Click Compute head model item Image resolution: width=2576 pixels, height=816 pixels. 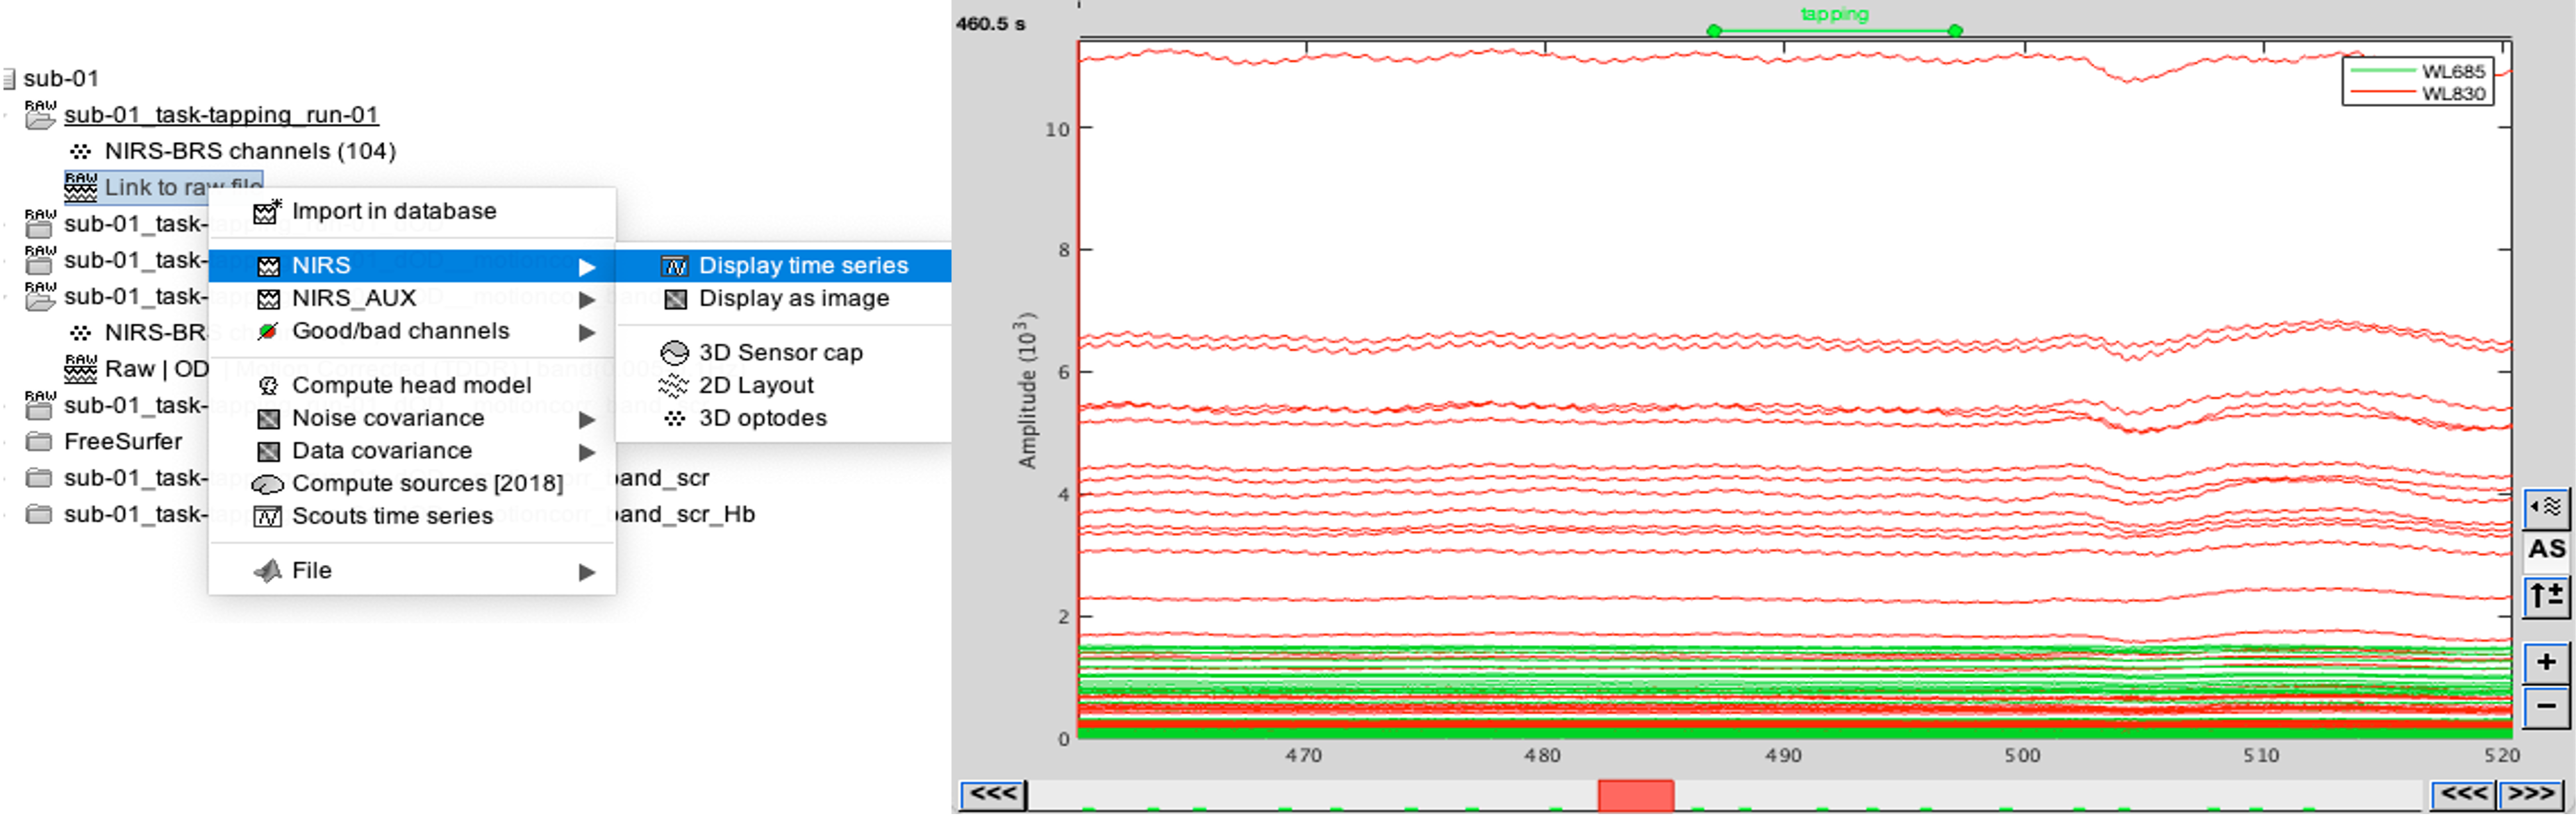411,386
